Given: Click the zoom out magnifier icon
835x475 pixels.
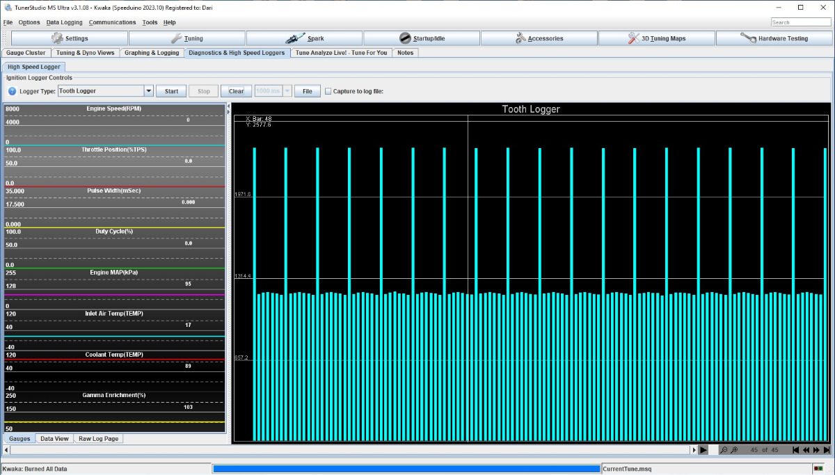Looking at the screenshot, I should (x=724, y=450).
